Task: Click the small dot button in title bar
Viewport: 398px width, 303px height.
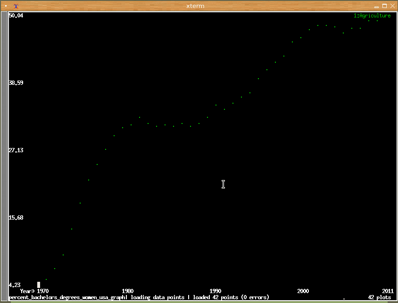Action: pos(6,6)
